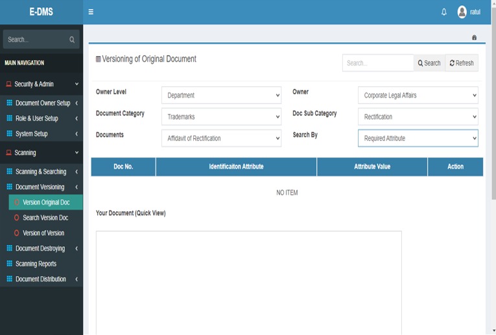Toggle the hamburger sidebar menu icon
The width and height of the screenshot is (496, 335).
[91, 12]
